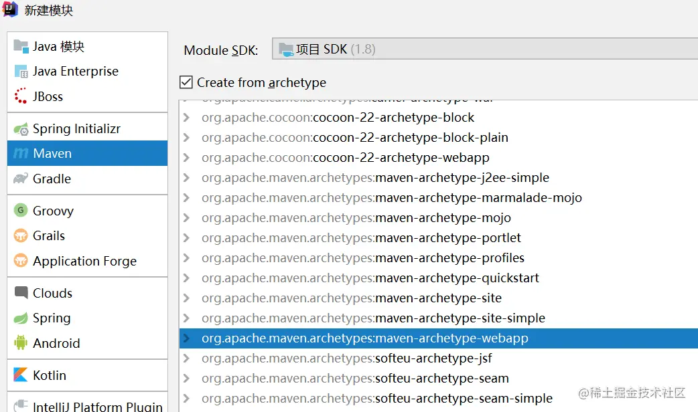Choose JBoss in the sidebar
Viewport: 698px width, 412px height.
pos(87,96)
